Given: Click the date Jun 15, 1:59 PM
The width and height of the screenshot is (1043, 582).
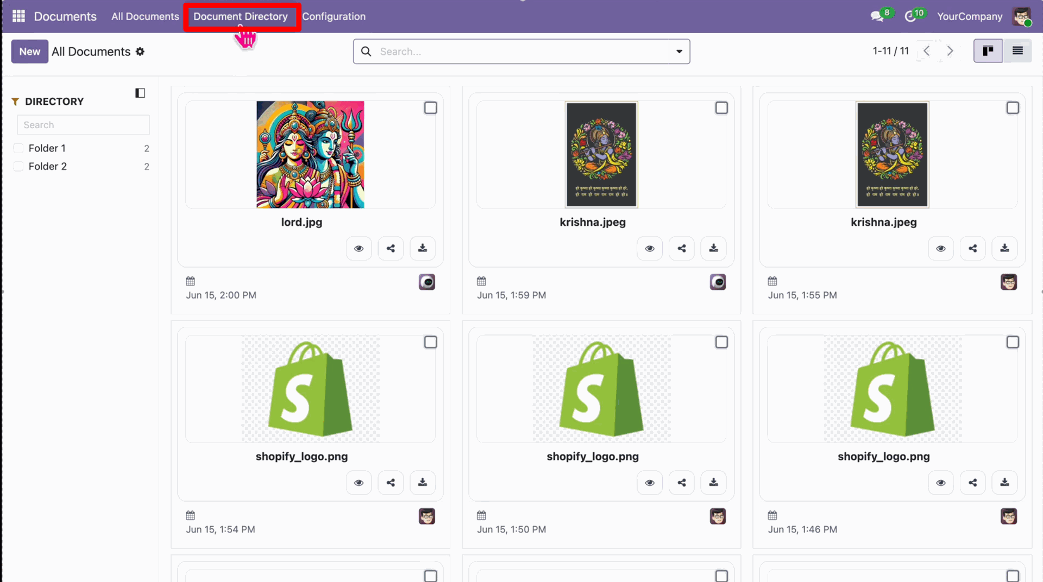Looking at the screenshot, I should 512,295.
